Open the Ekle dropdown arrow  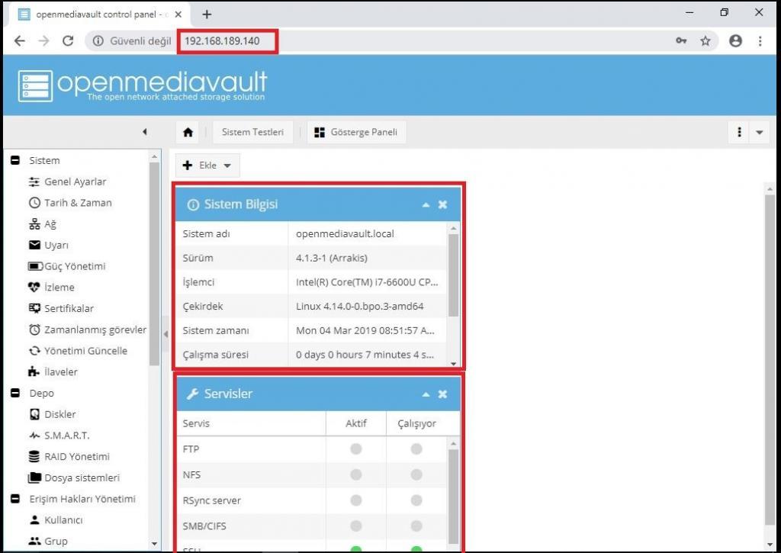click(x=227, y=166)
